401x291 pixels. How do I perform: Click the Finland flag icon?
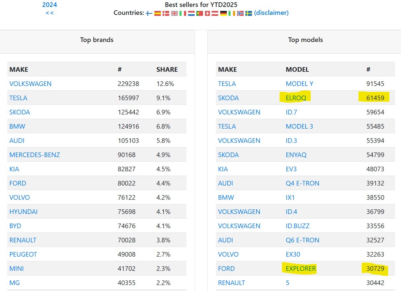pos(149,13)
